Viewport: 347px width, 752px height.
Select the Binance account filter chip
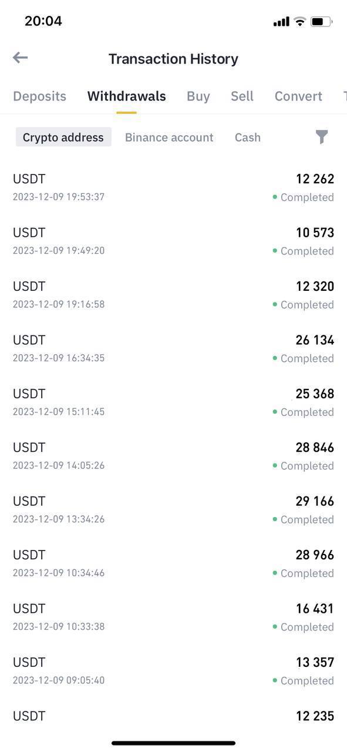coord(169,137)
